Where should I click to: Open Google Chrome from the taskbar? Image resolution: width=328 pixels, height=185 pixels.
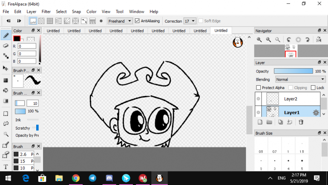[x=76, y=178]
